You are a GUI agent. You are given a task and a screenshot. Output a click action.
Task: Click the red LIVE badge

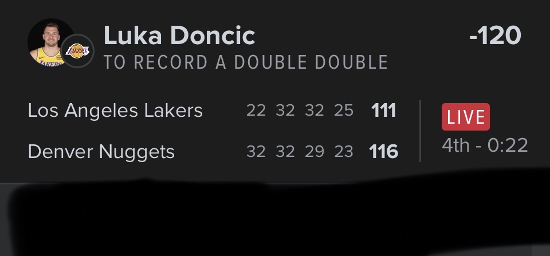pyautogui.click(x=465, y=117)
